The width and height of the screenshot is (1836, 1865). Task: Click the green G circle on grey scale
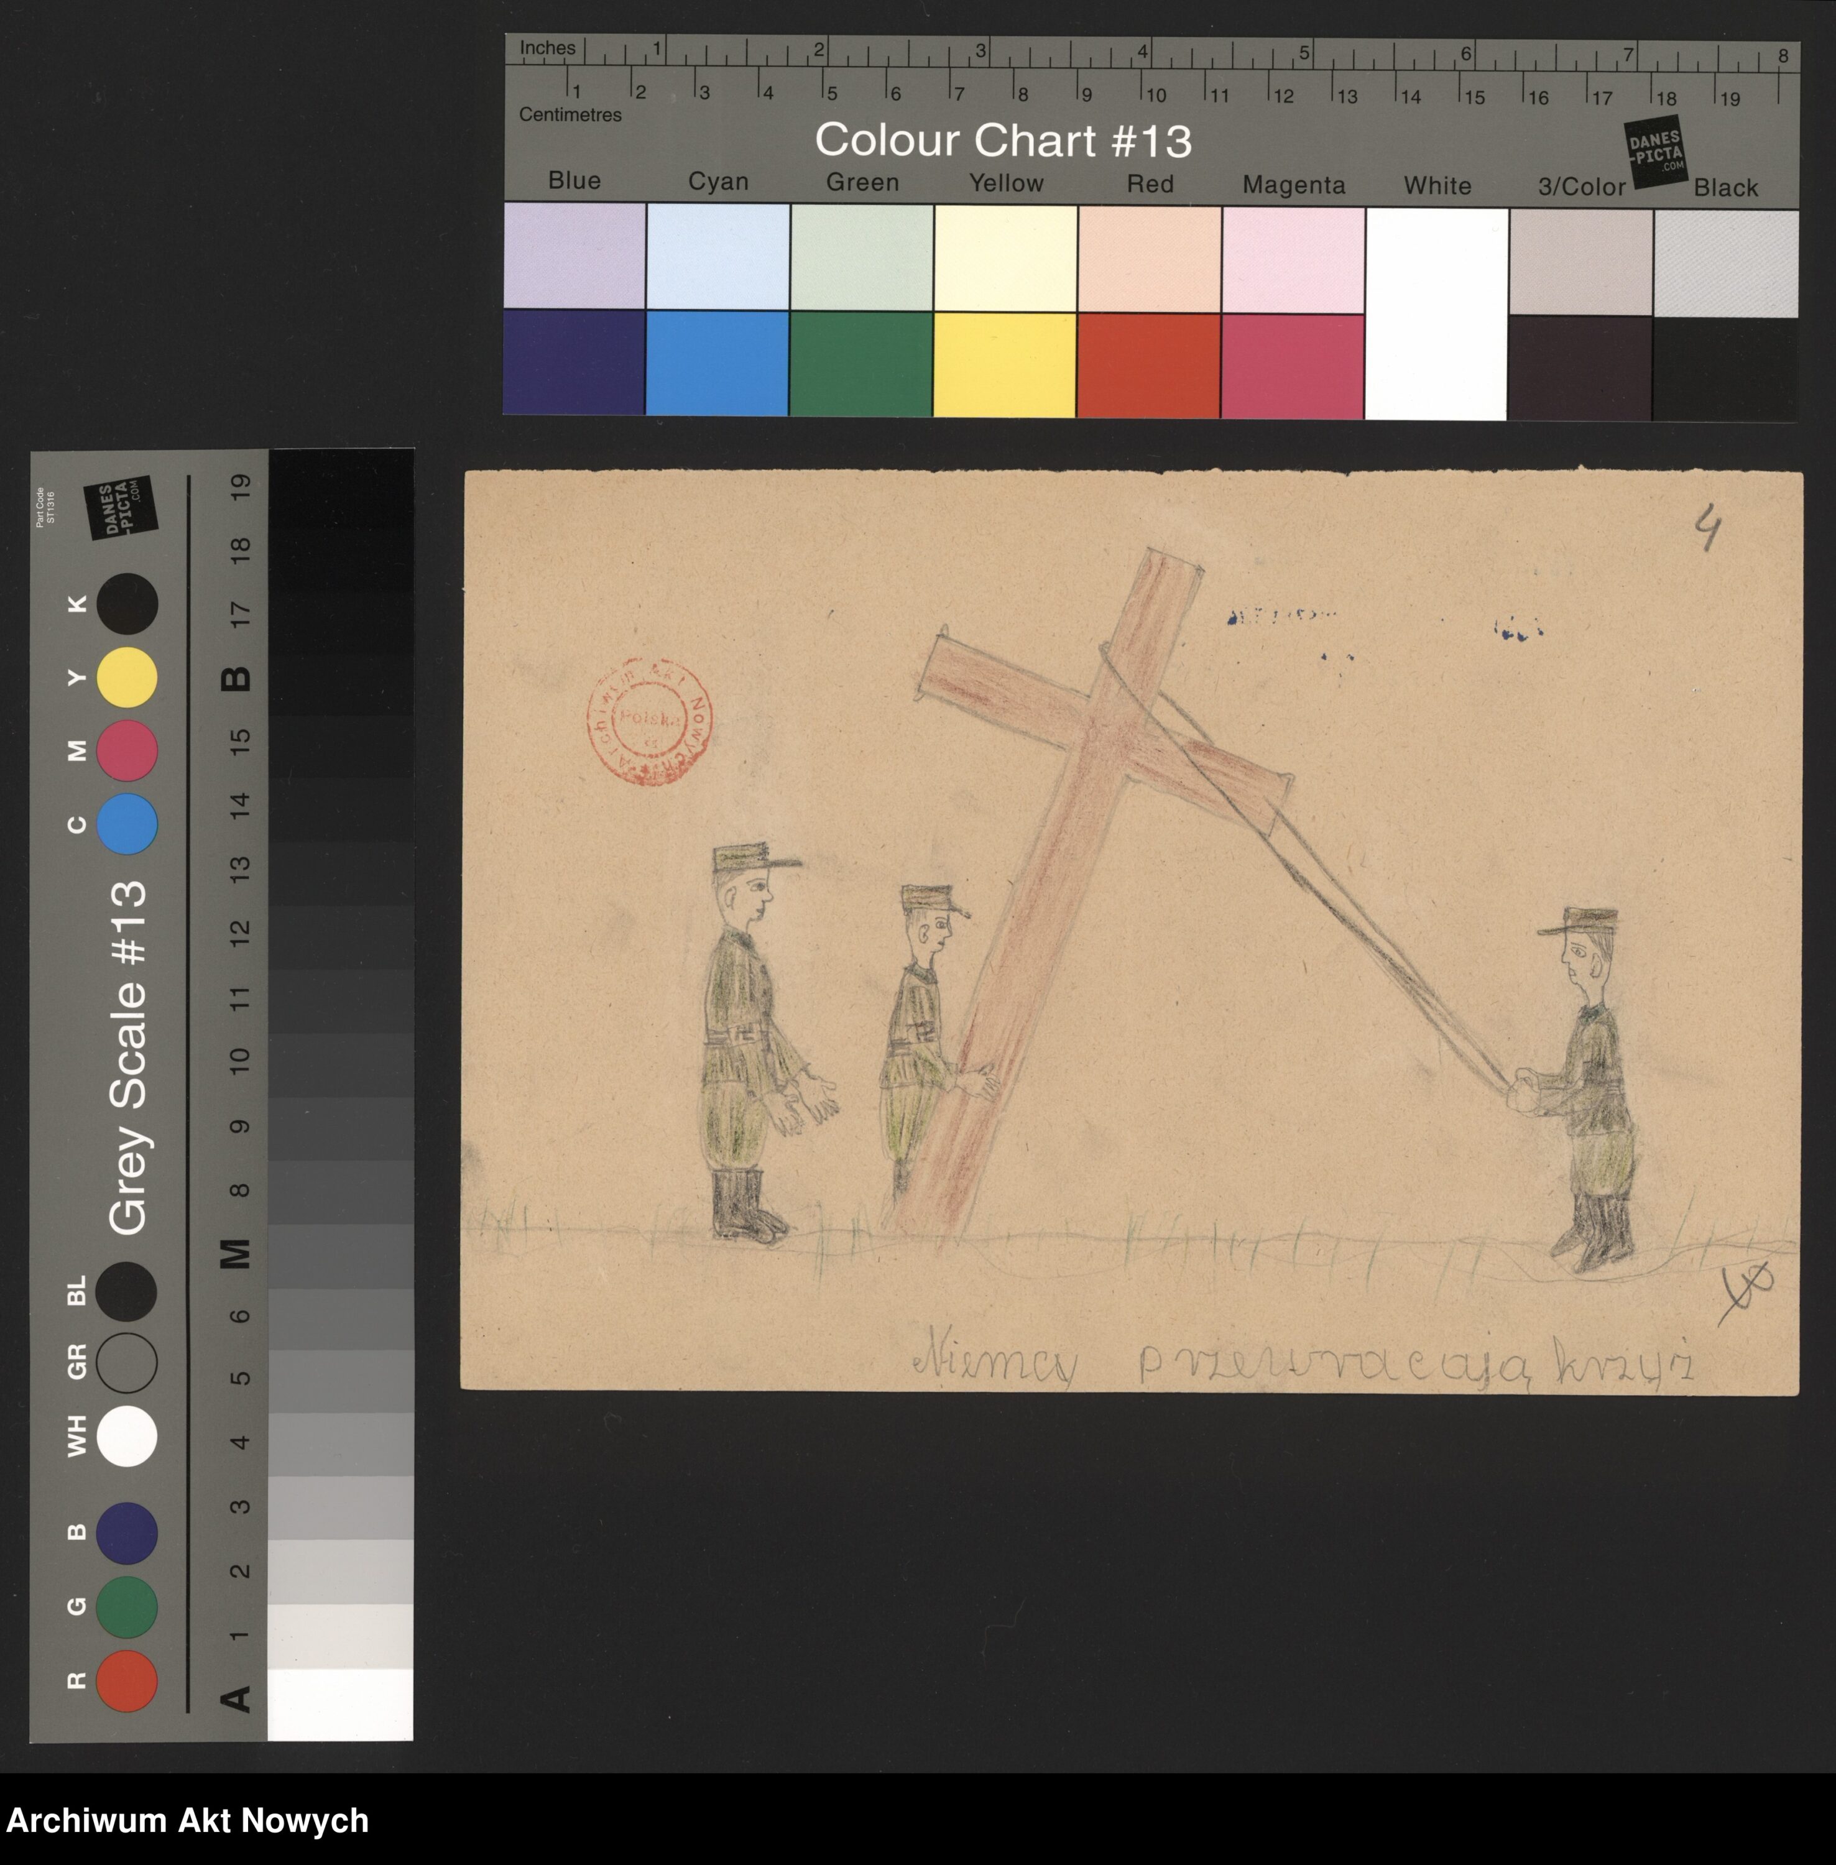(126, 1608)
